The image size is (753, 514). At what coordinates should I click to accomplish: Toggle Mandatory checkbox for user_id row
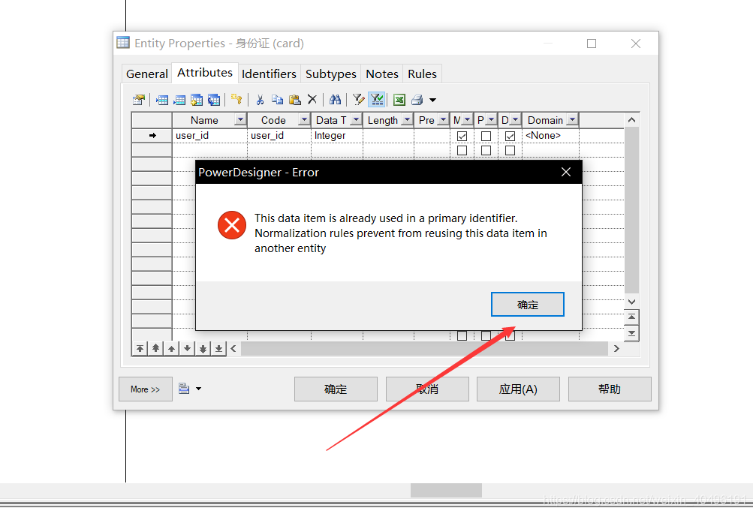(462, 136)
